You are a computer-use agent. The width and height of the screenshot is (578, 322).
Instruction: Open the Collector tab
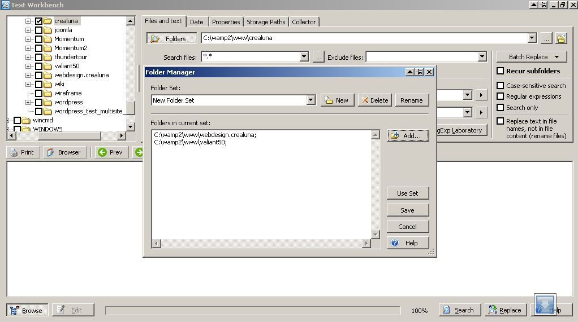[x=304, y=22]
